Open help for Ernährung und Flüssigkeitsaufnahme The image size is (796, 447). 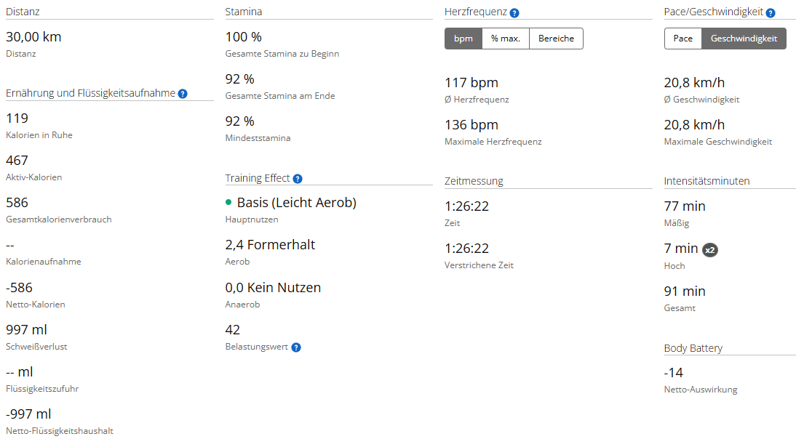click(183, 94)
